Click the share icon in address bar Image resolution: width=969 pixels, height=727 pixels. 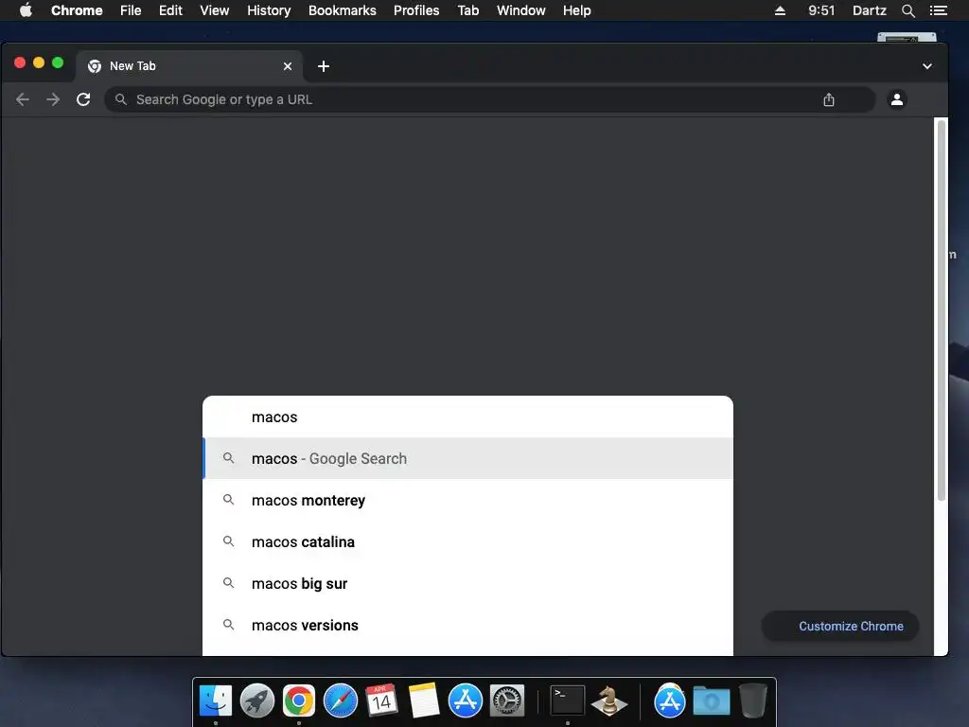point(829,99)
